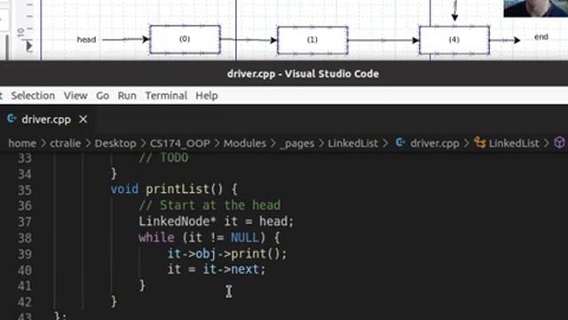Select '_pages' breadcrumb folder

(297, 143)
